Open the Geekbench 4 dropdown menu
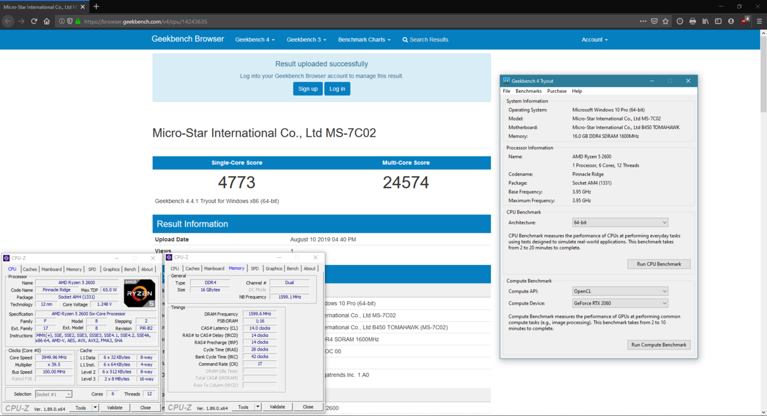Viewport: 767px width, 416px height. tap(255, 40)
